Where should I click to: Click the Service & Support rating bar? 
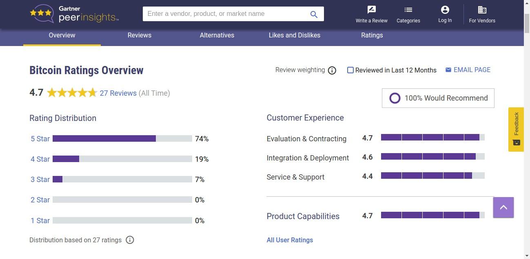433,176
